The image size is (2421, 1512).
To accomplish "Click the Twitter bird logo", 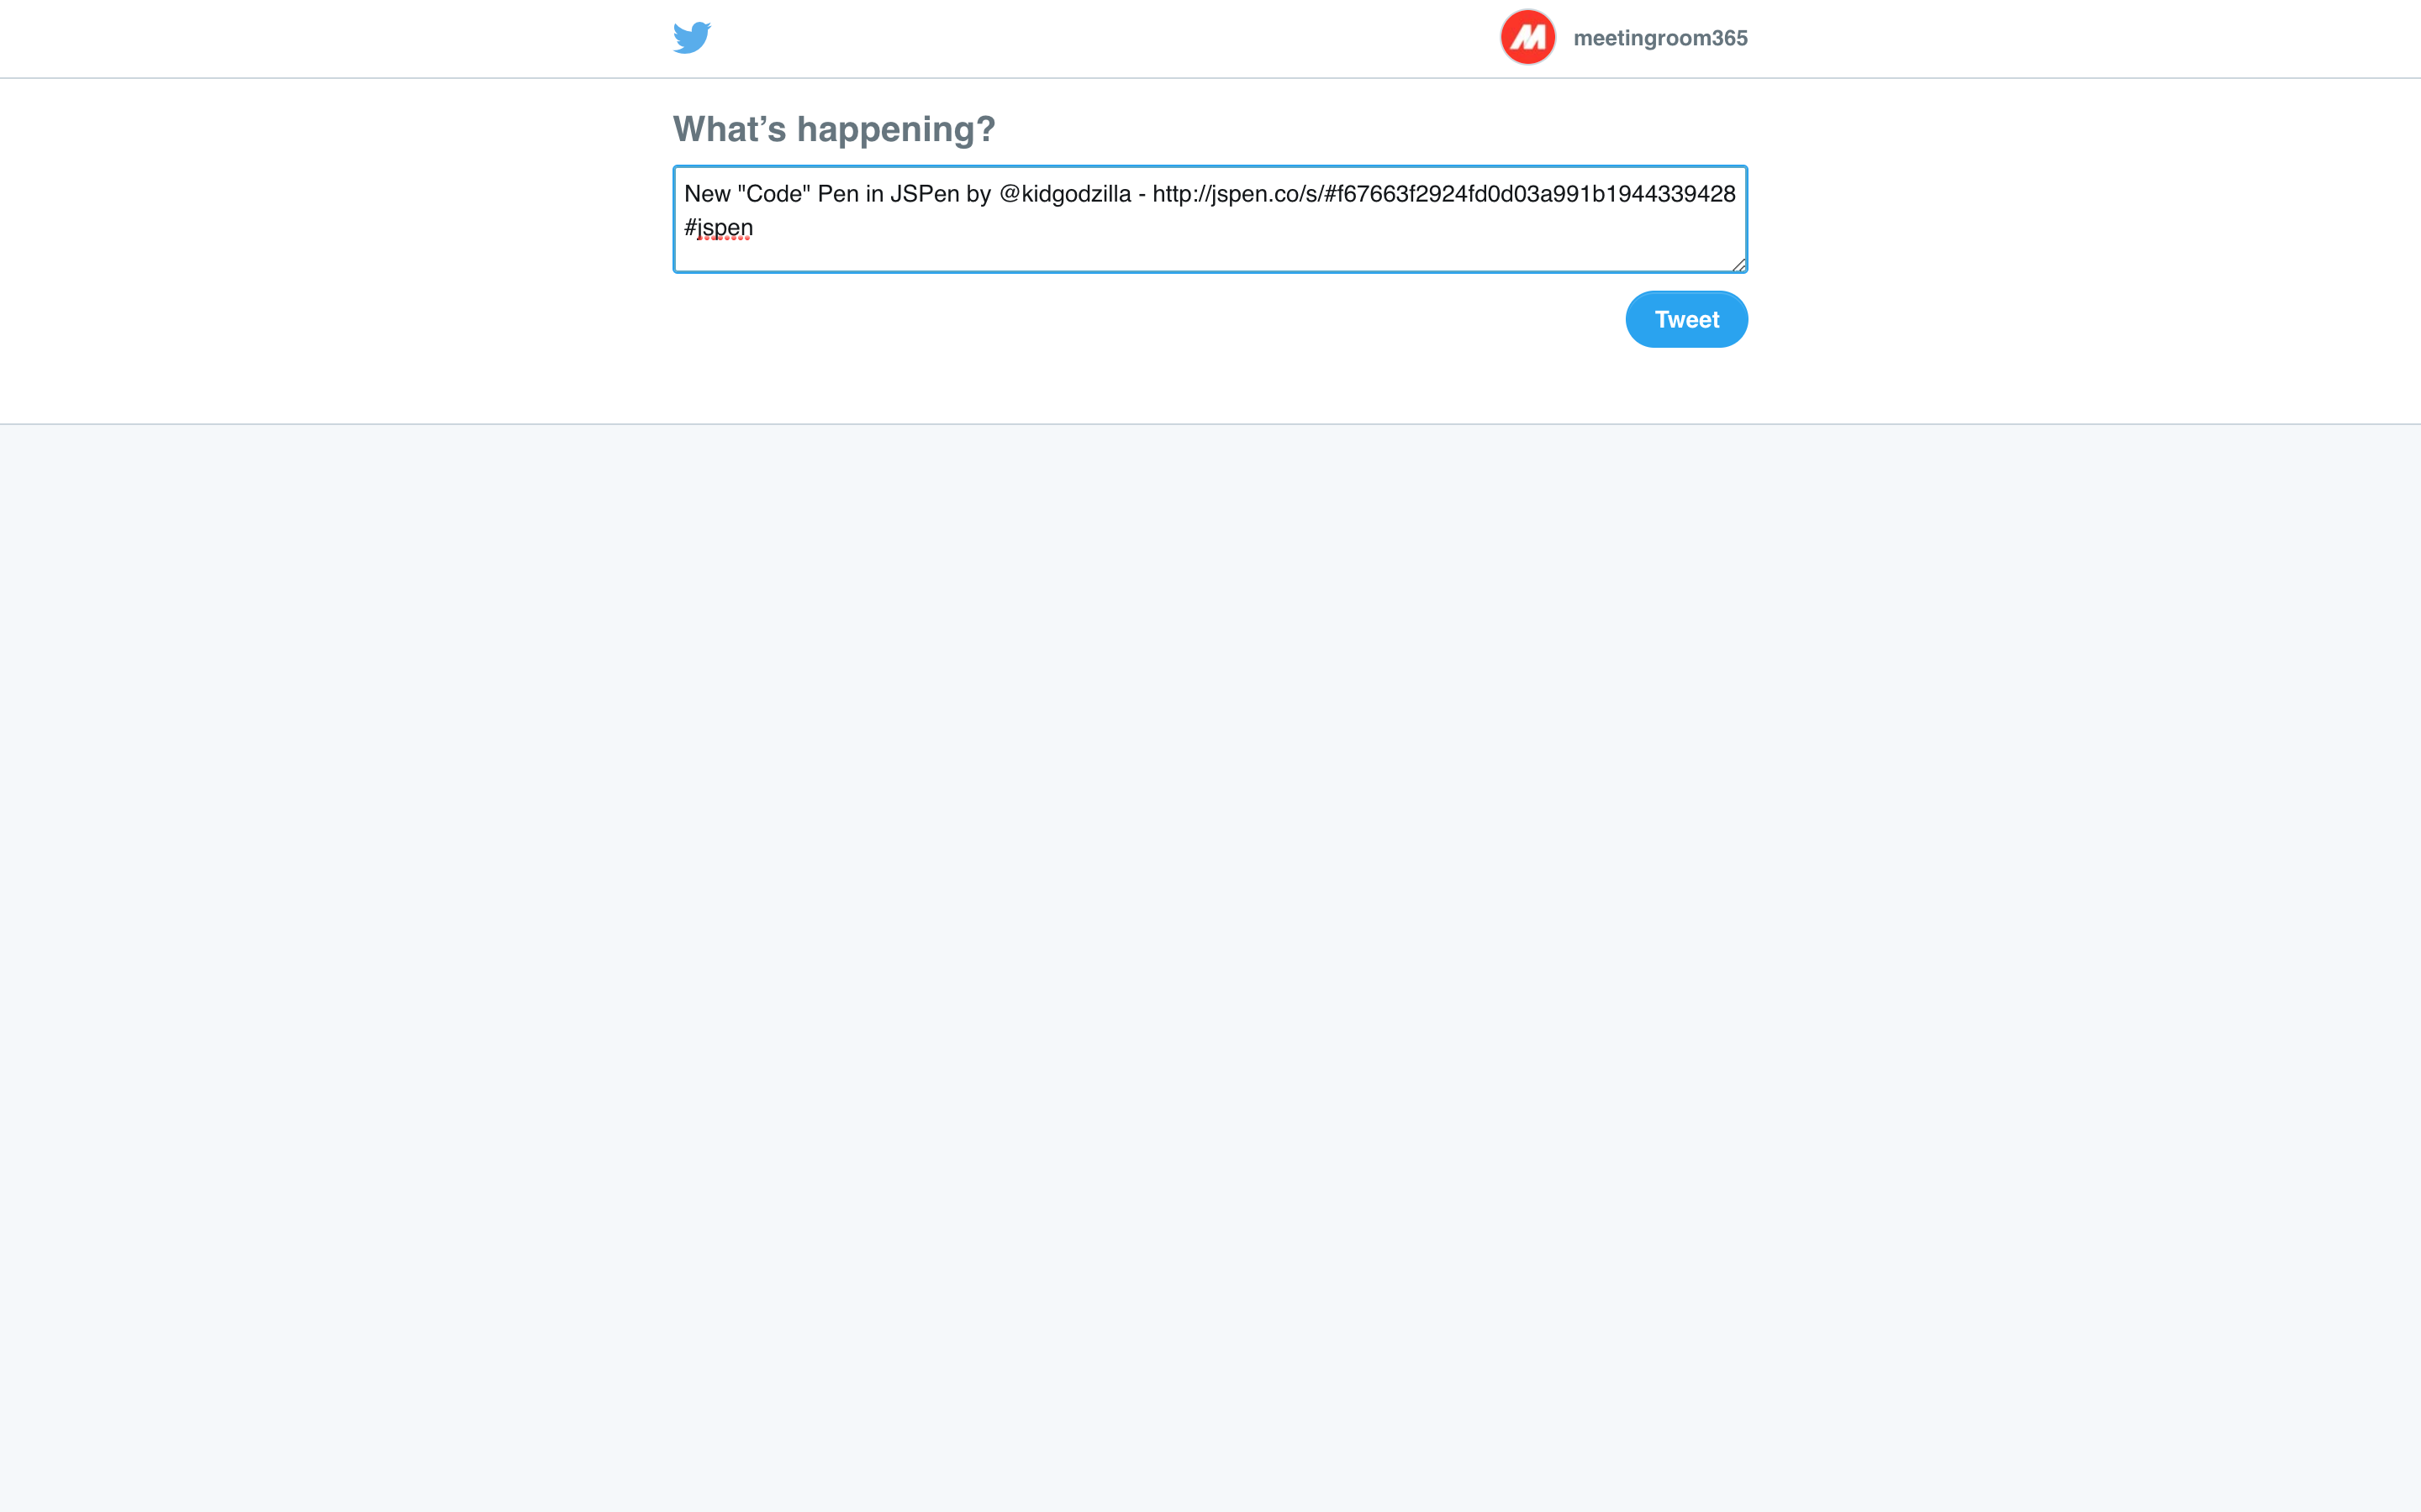I will pos(691,38).
